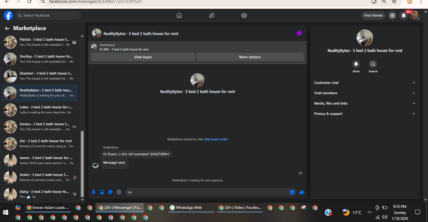Click the "Message sent" bubble
The width and height of the screenshot is (428, 222).
(x=114, y=163)
